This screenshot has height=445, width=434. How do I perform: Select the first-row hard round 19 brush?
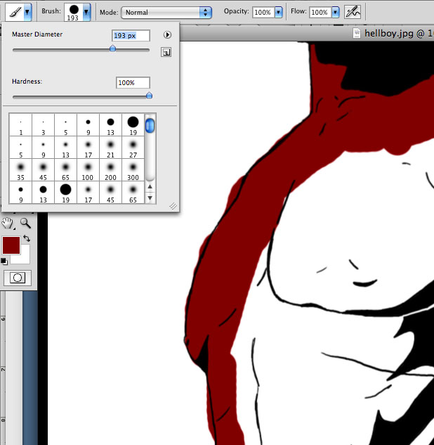133,125
